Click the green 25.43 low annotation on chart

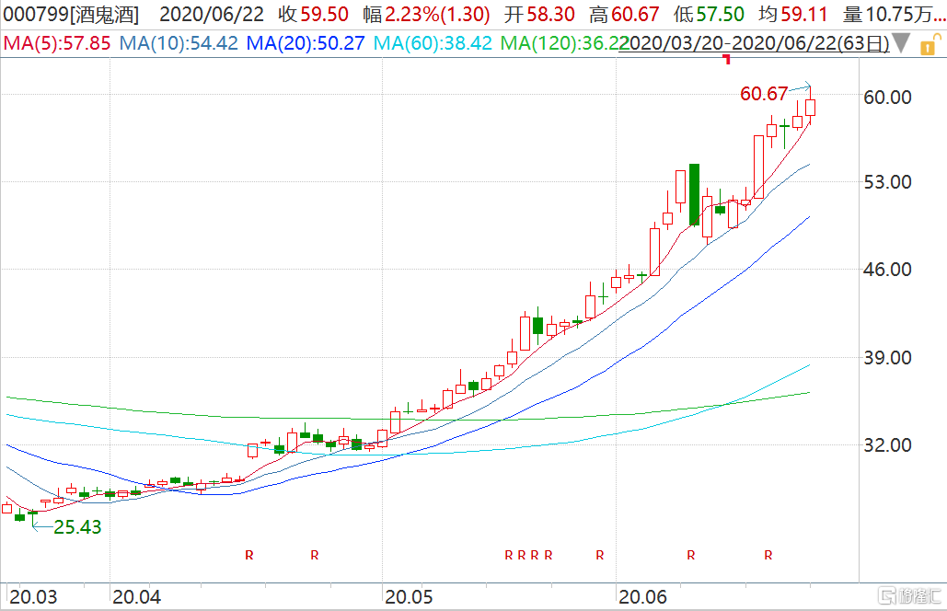click(77, 527)
